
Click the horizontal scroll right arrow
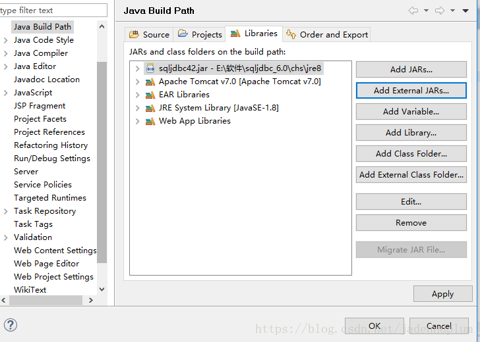(90, 300)
